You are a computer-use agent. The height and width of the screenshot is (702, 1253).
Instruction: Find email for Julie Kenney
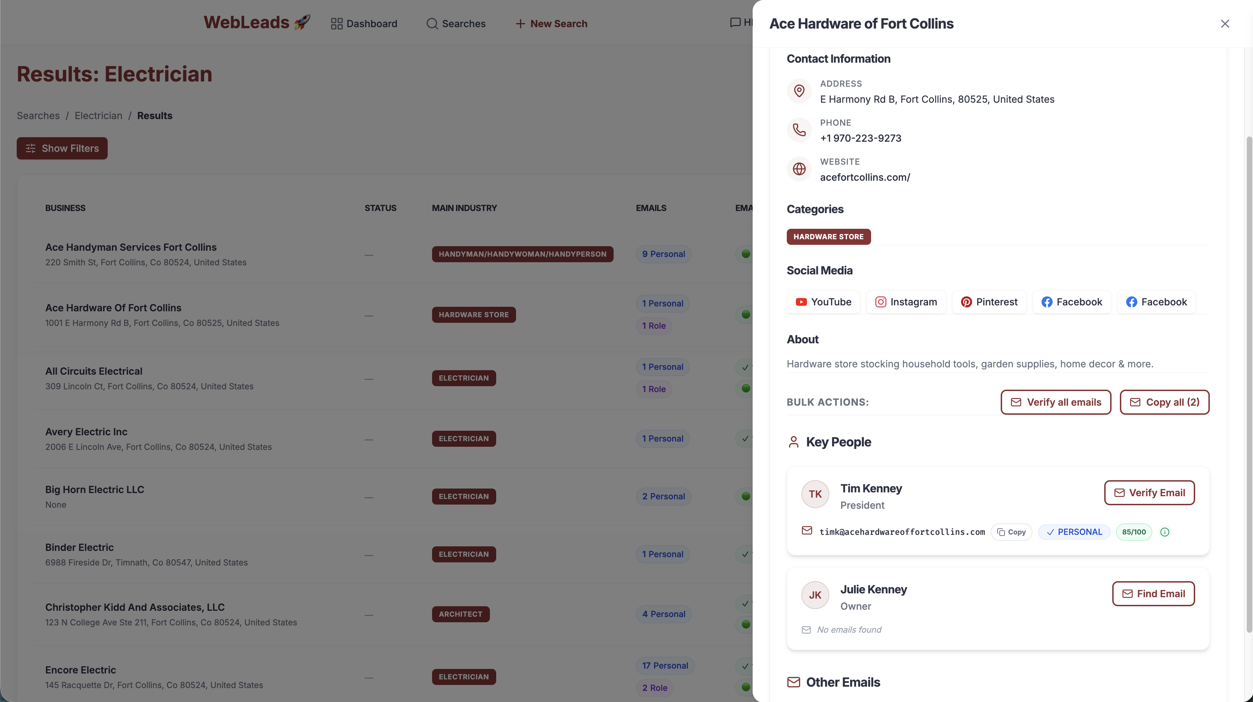tap(1153, 594)
